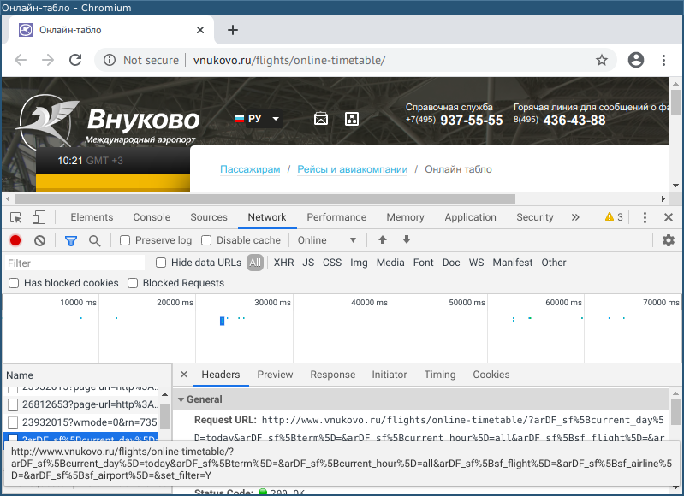Clear the network log
The image size is (684, 496).
click(x=39, y=240)
